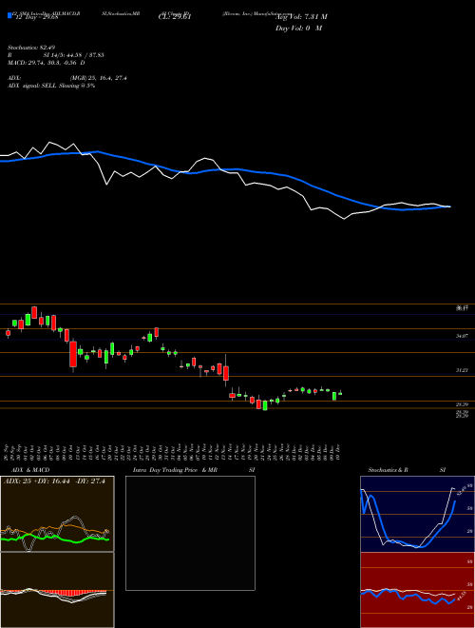Click the 34.07 price axis label
The image size is (475, 628).
tap(462, 337)
